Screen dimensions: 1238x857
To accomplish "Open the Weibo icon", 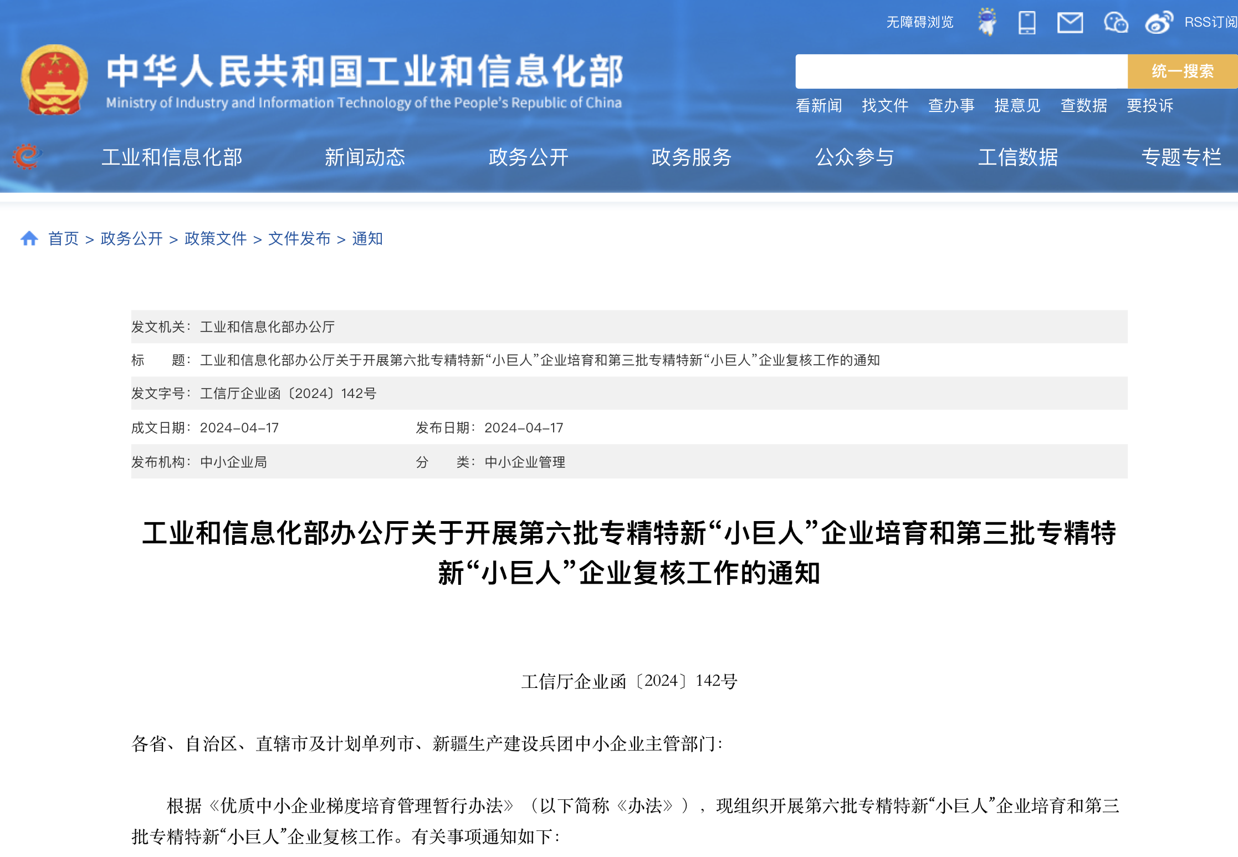I will point(1159,23).
